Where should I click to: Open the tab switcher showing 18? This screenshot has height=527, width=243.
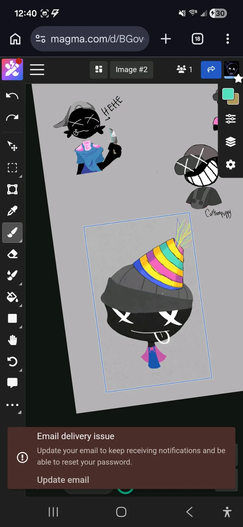point(197,39)
